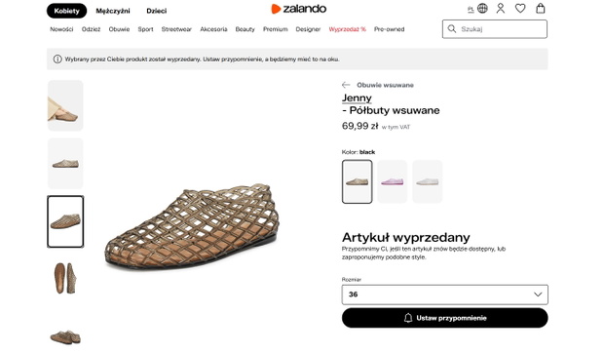Open the user account icon

501,9
